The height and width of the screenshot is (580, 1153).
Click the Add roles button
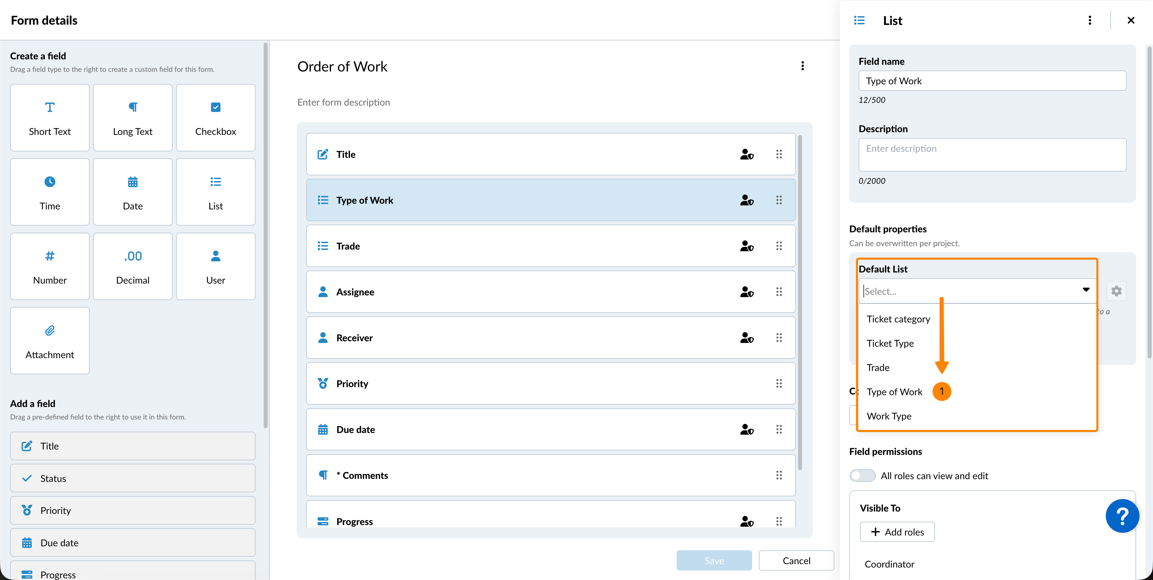pyautogui.click(x=897, y=532)
